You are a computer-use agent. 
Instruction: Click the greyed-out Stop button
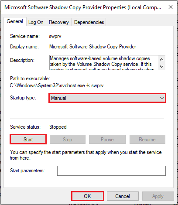click(68, 140)
